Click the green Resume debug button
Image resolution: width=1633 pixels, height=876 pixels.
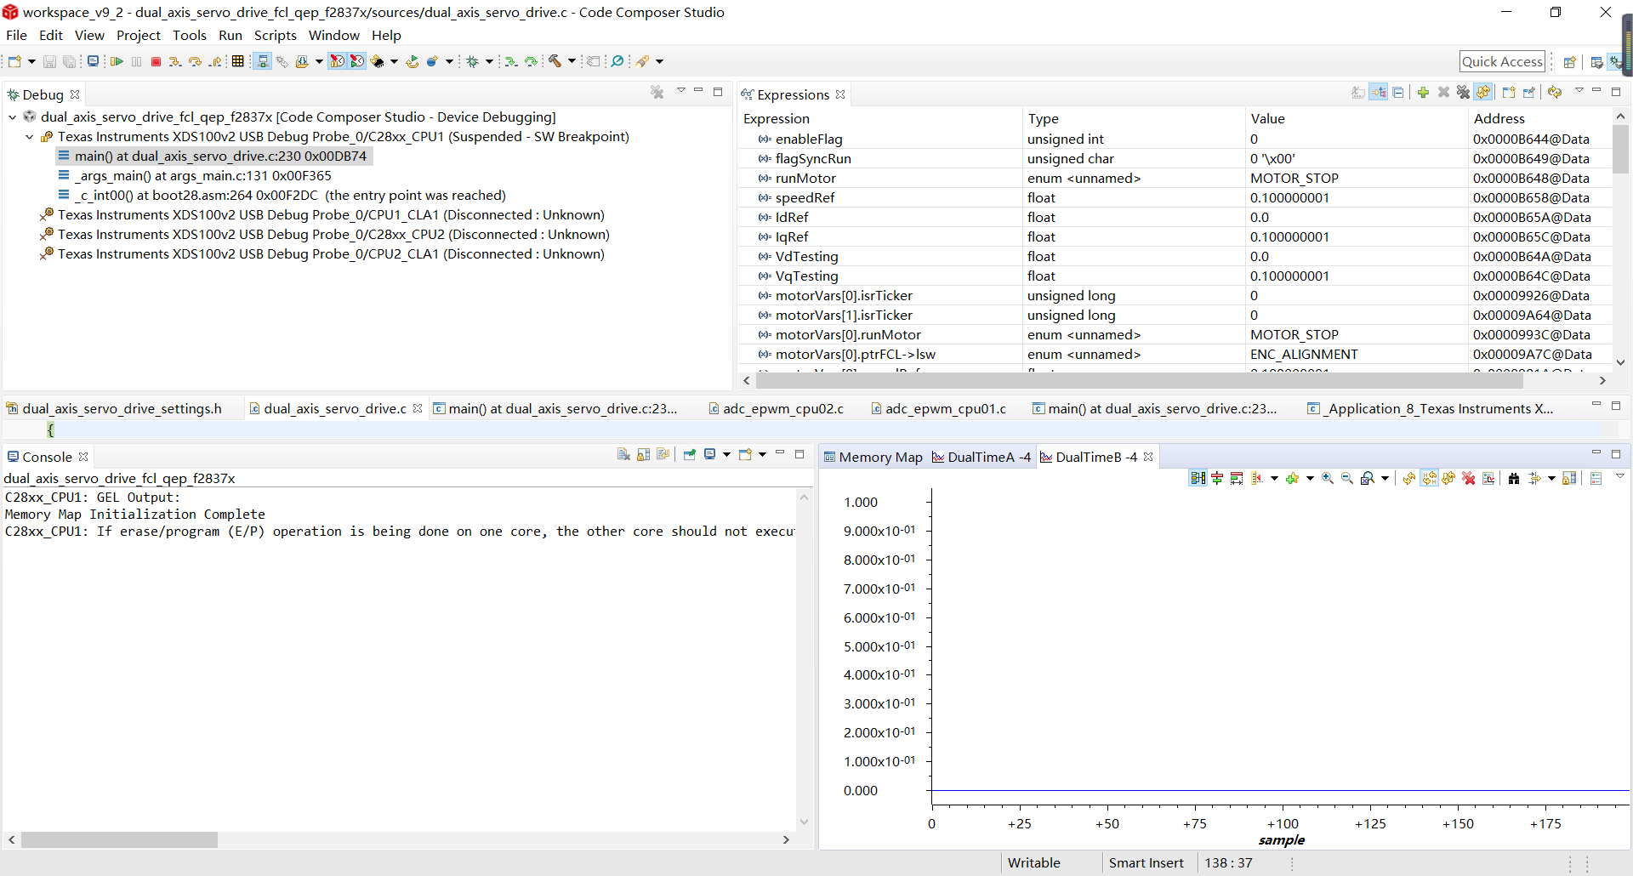coord(117,61)
